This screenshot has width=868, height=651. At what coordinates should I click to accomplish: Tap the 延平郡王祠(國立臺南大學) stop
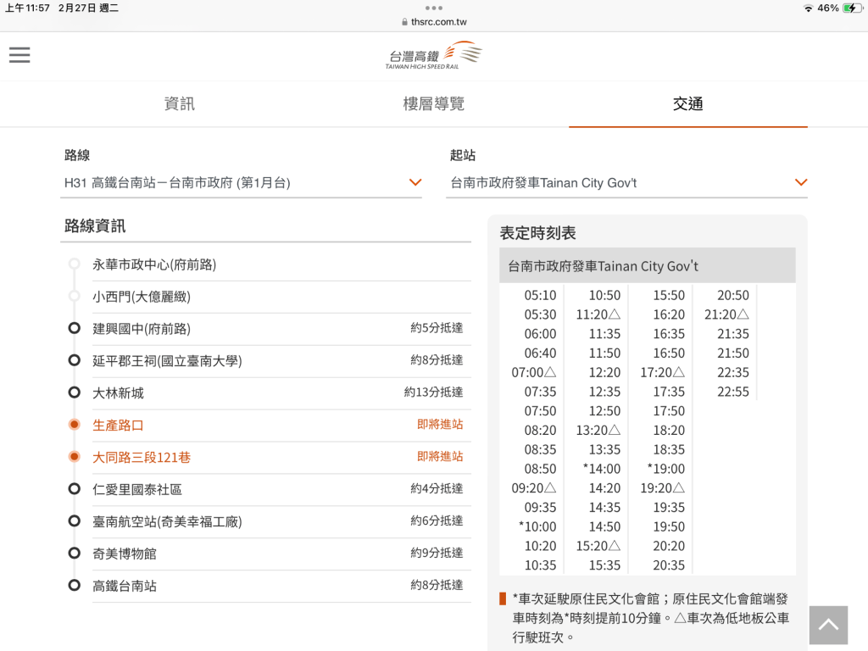pos(167,361)
